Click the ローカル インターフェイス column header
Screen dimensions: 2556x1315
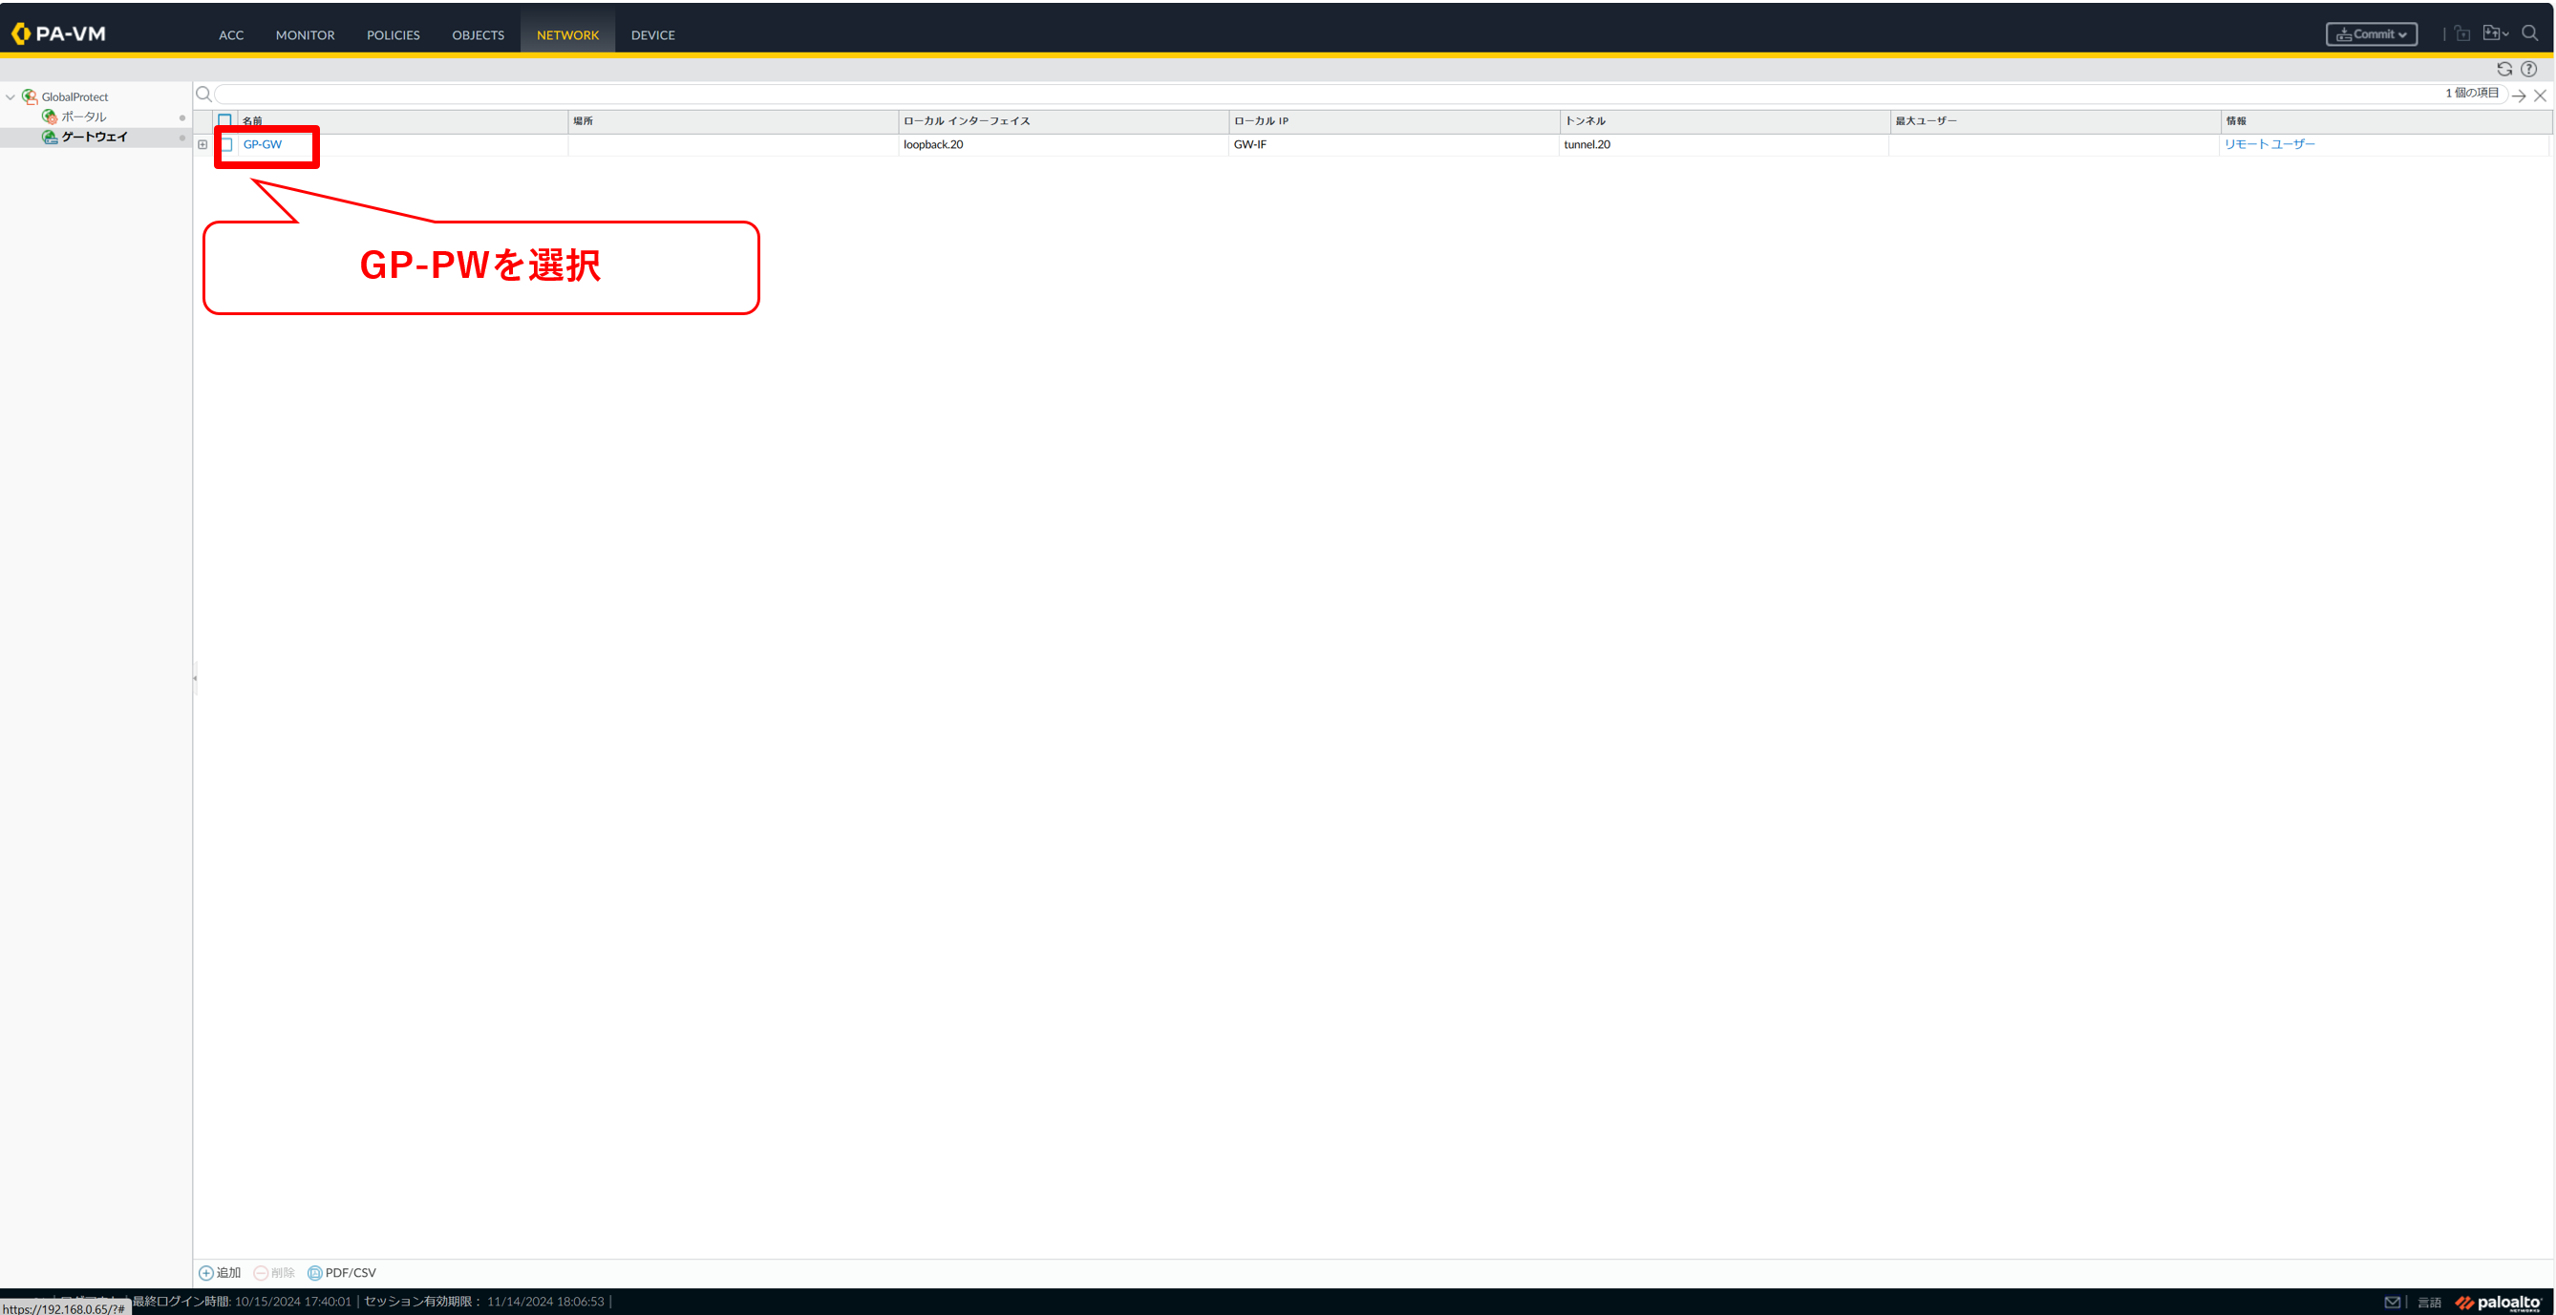[x=1064, y=121]
